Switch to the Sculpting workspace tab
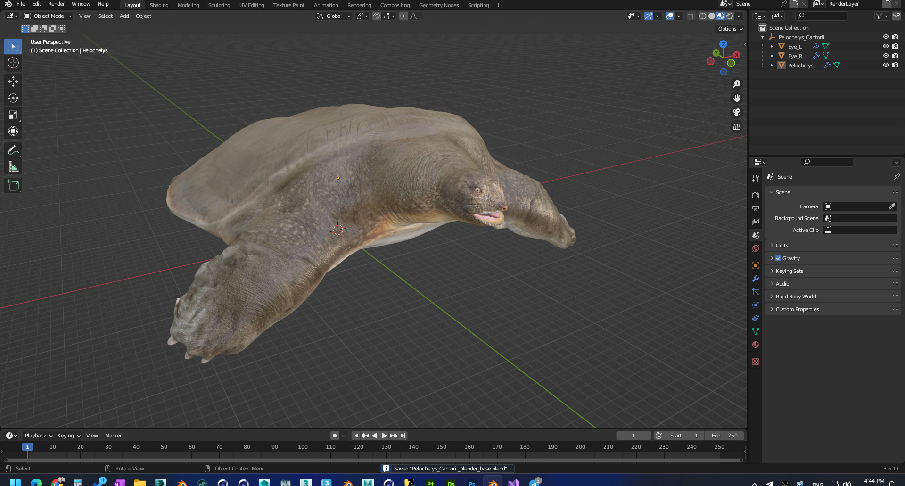The height and width of the screenshot is (486, 905). (x=219, y=5)
